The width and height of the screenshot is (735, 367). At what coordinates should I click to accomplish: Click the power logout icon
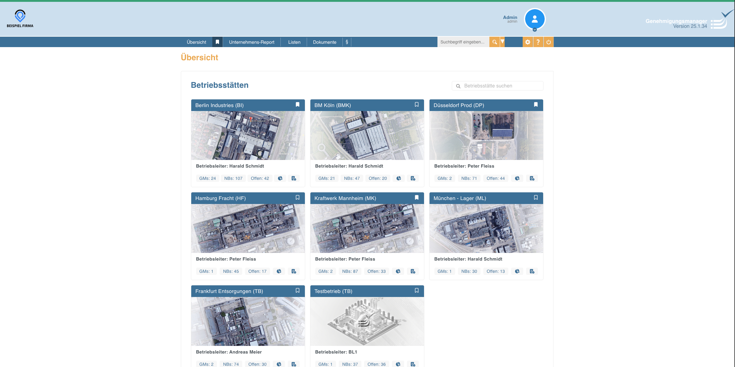(549, 42)
